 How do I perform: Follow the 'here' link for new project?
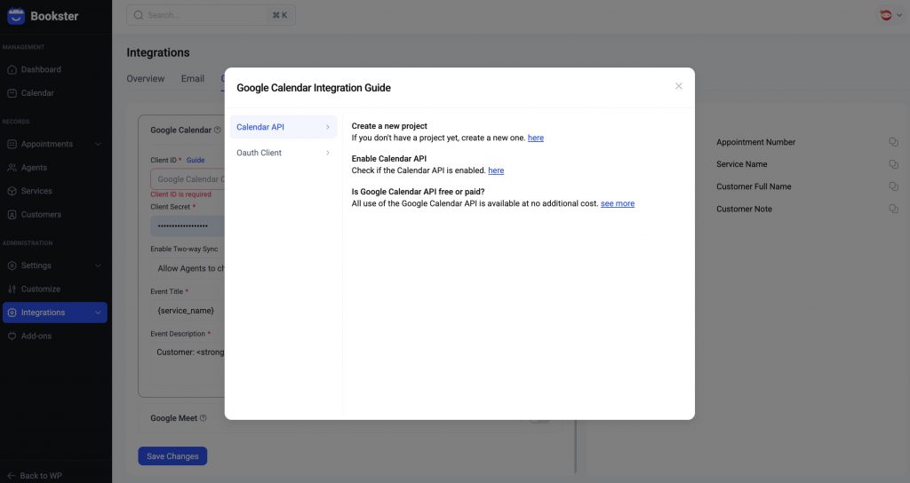[536, 138]
